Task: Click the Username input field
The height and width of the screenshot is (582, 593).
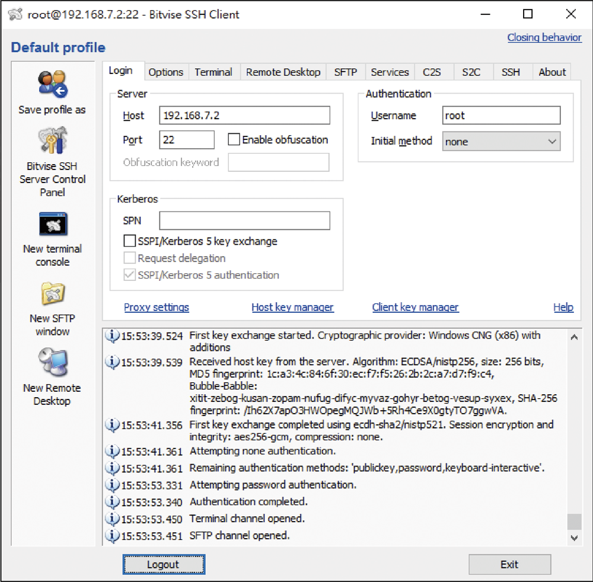Action: coord(501,115)
